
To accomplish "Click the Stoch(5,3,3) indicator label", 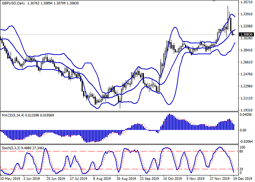I will click(11, 149).
